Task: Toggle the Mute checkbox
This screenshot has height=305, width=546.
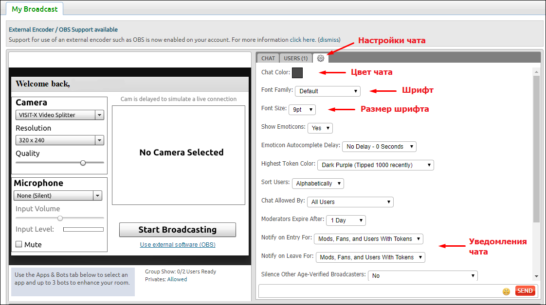Action: 19,244
